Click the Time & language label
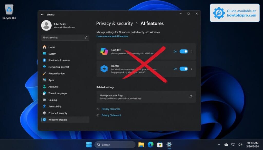263x150 pixels. [58, 93]
